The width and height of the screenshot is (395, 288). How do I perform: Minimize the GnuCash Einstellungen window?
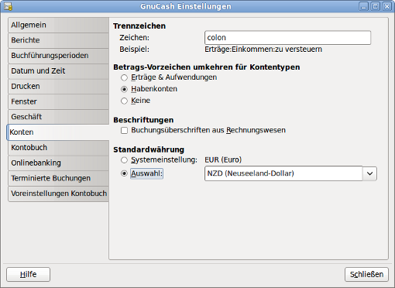pos(364,6)
